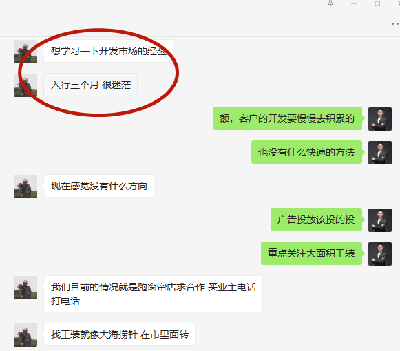
Task: Open the chat info three-dots menu
Action: [x=395, y=23]
